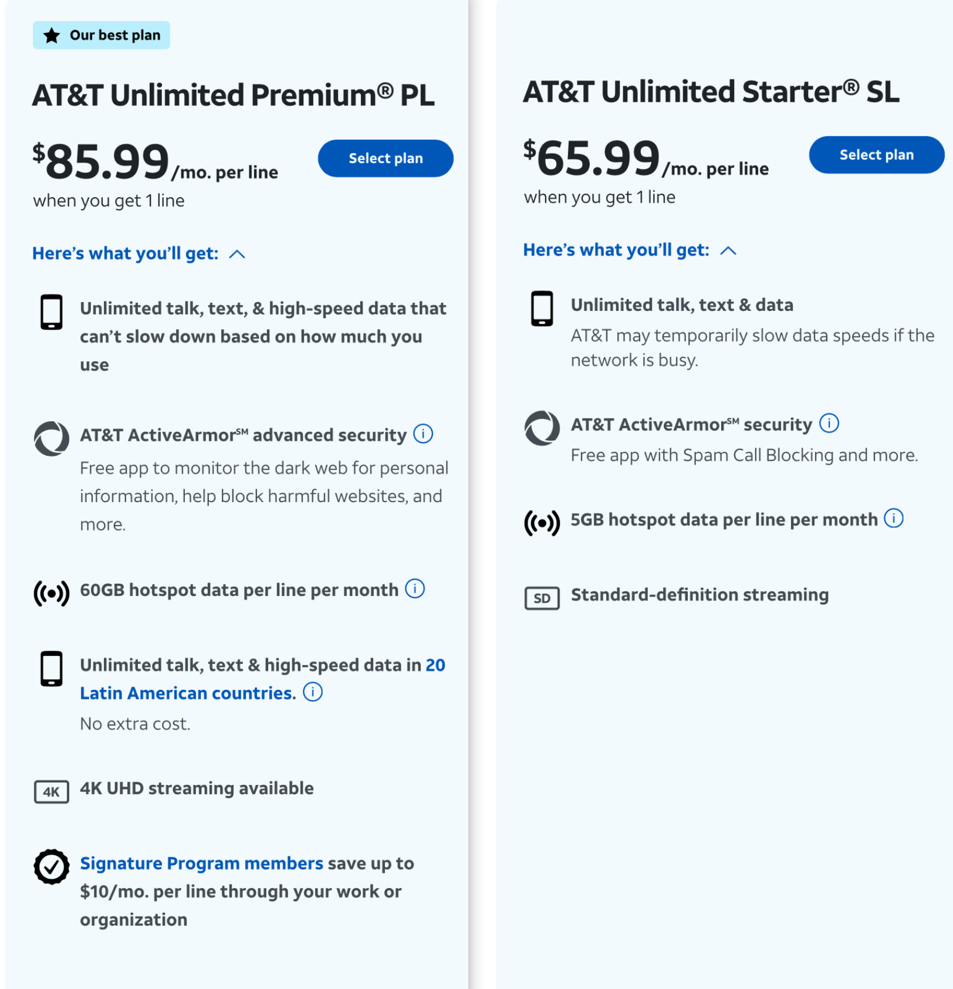Click the 60GB hotspot signal icon
This screenshot has width=953, height=989.
(x=52, y=594)
